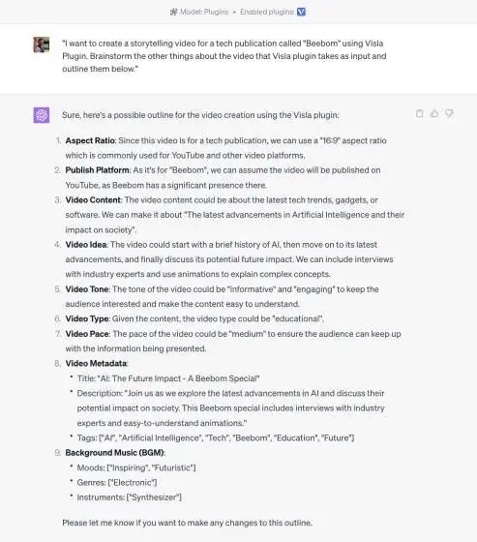Image resolution: width=477 pixels, height=542 pixels.
Task: Give the response a thumbs down
Action: (449, 113)
